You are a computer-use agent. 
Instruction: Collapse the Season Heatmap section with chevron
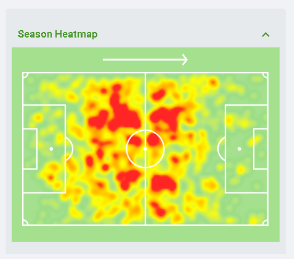point(265,34)
